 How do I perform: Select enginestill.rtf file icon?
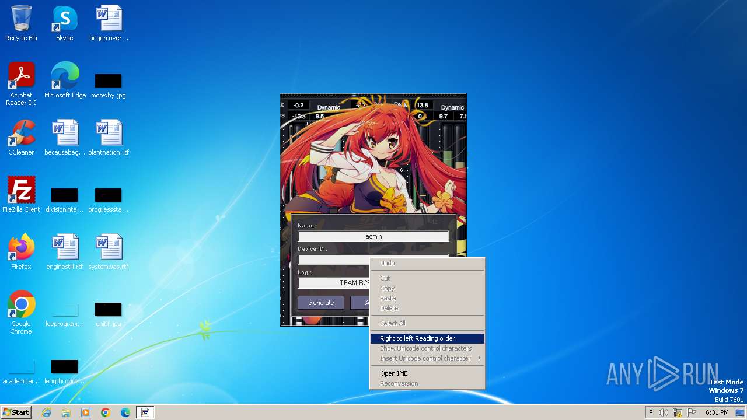click(65, 252)
